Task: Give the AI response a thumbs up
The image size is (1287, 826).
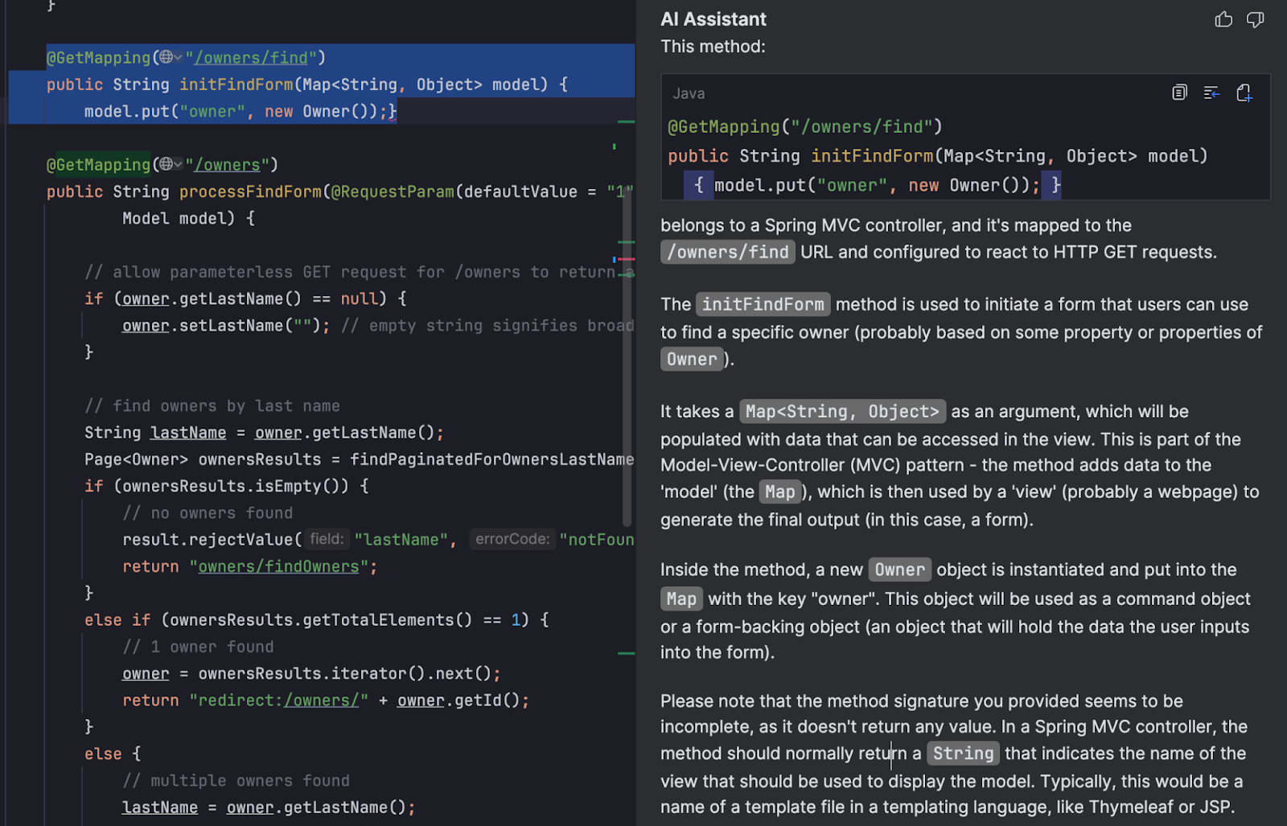Action: pyautogui.click(x=1223, y=19)
